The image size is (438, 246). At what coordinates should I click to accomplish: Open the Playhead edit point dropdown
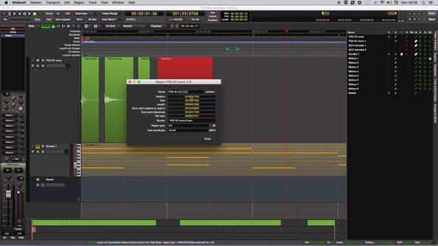click(157, 26)
